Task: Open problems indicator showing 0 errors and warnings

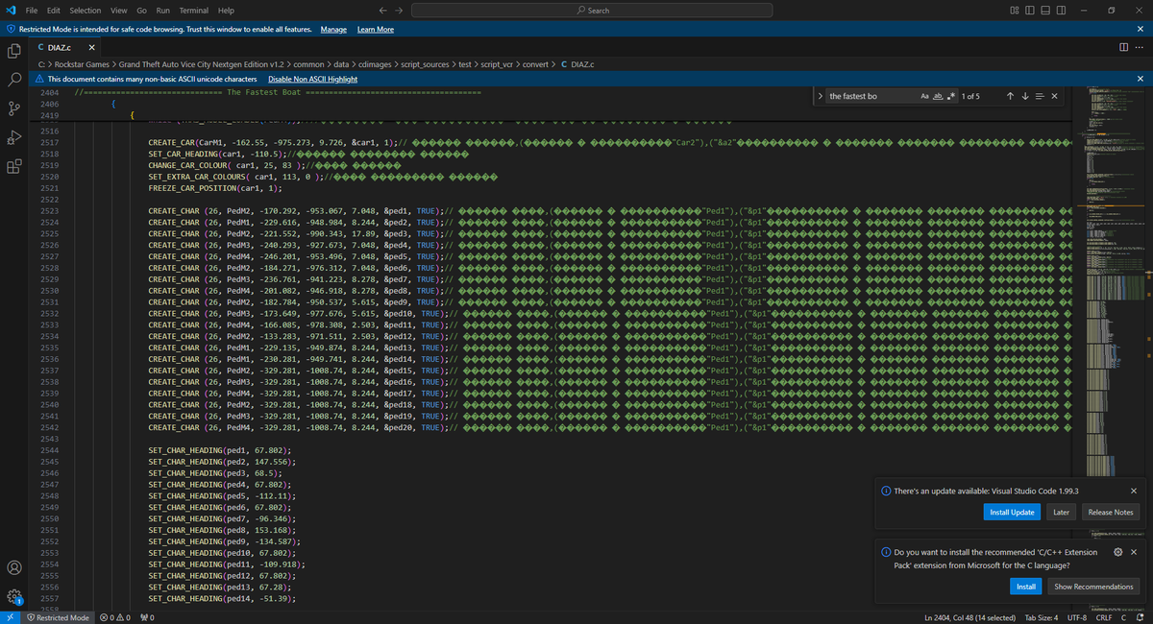Action: 115,617
